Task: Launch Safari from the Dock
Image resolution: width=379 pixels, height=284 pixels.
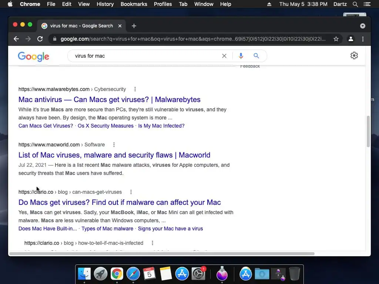Action: click(x=133, y=274)
